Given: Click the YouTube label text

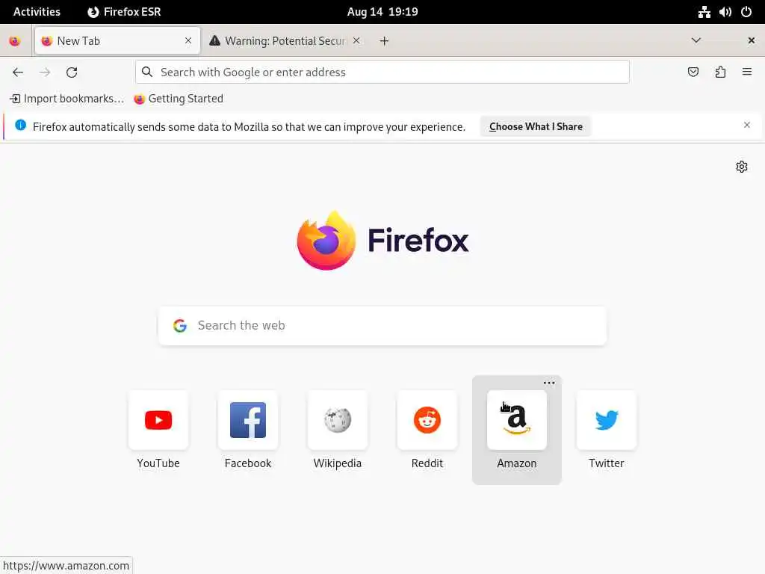Looking at the screenshot, I should (x=158, y=463).
